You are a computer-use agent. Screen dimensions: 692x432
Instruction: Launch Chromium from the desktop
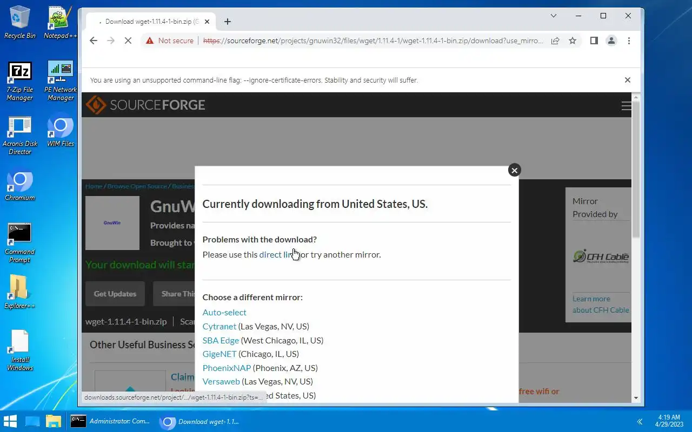click(20, 186)
